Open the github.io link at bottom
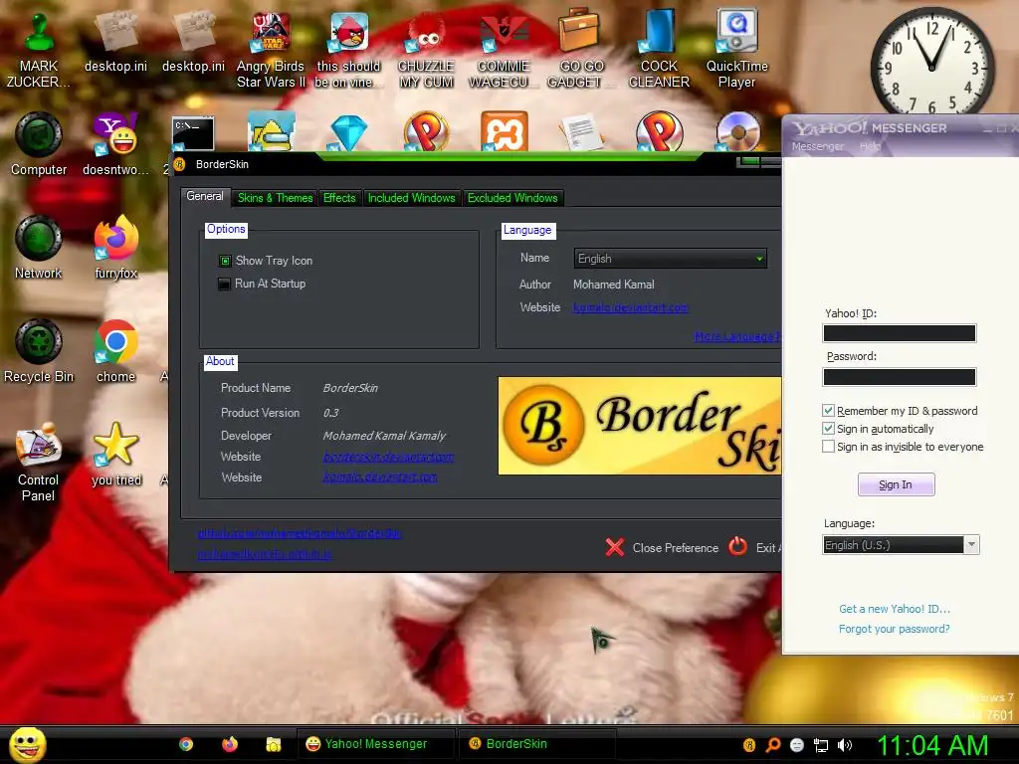1019x764 pixels. pyautogui.click(x=265, y=554)
